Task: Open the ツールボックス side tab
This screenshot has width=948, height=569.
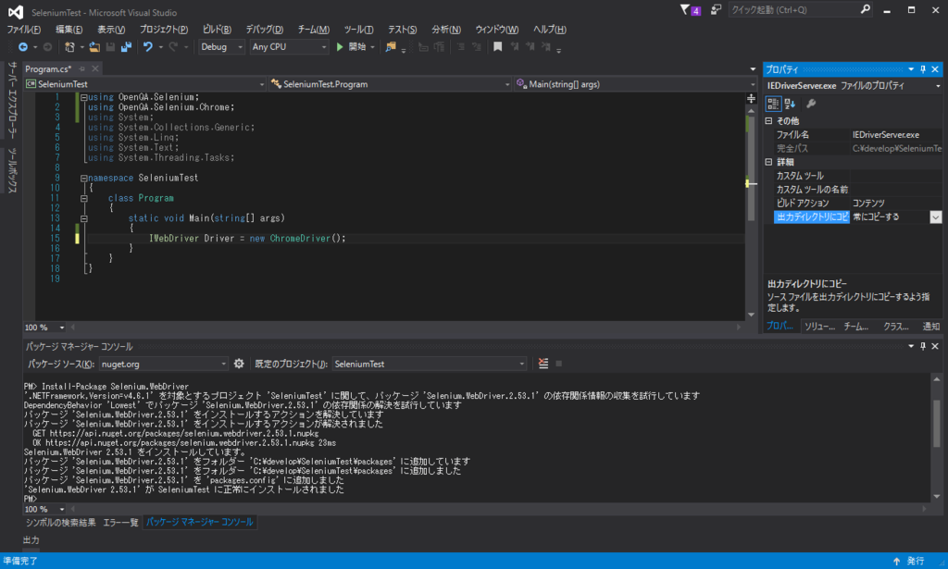Action: tap(12, 171)
